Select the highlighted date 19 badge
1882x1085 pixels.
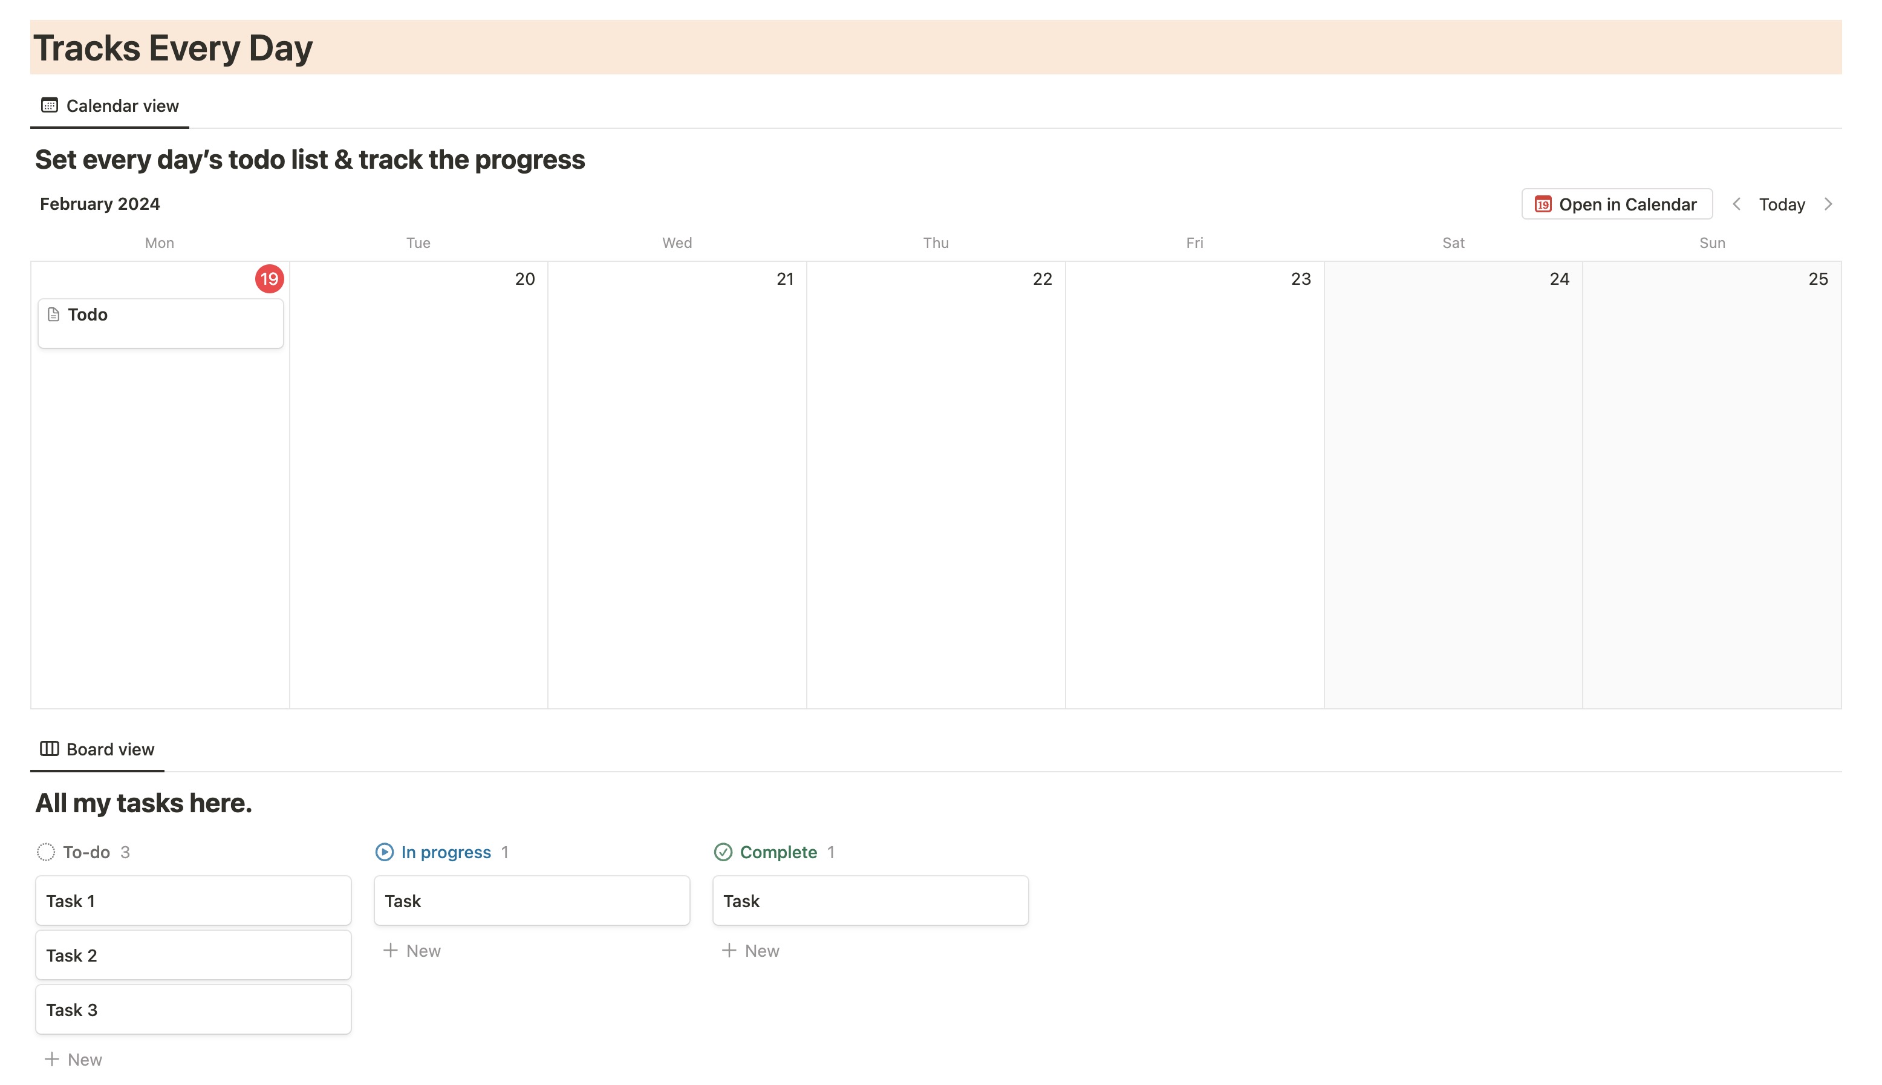click(x=269, y=279)
